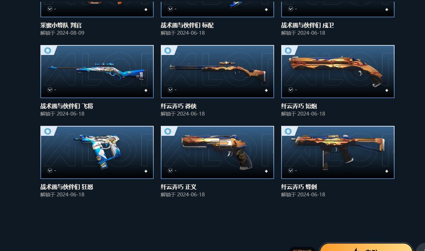Viewport: 425px width, 251px height.
Task: Click the blue swirl badge on 蜂刺 card
Action: click(x=288, y=132)
